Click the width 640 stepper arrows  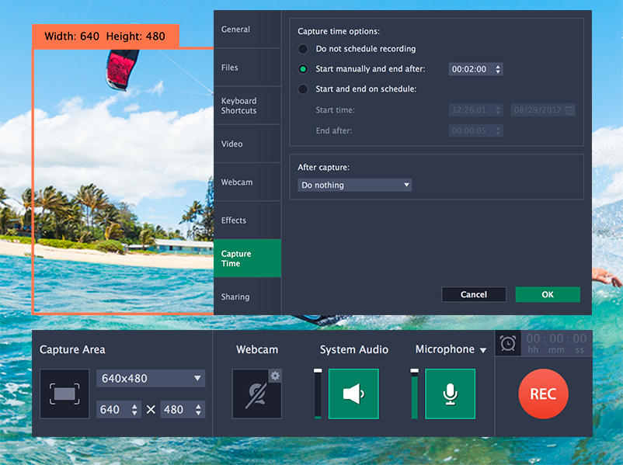(x=134, y=409)
